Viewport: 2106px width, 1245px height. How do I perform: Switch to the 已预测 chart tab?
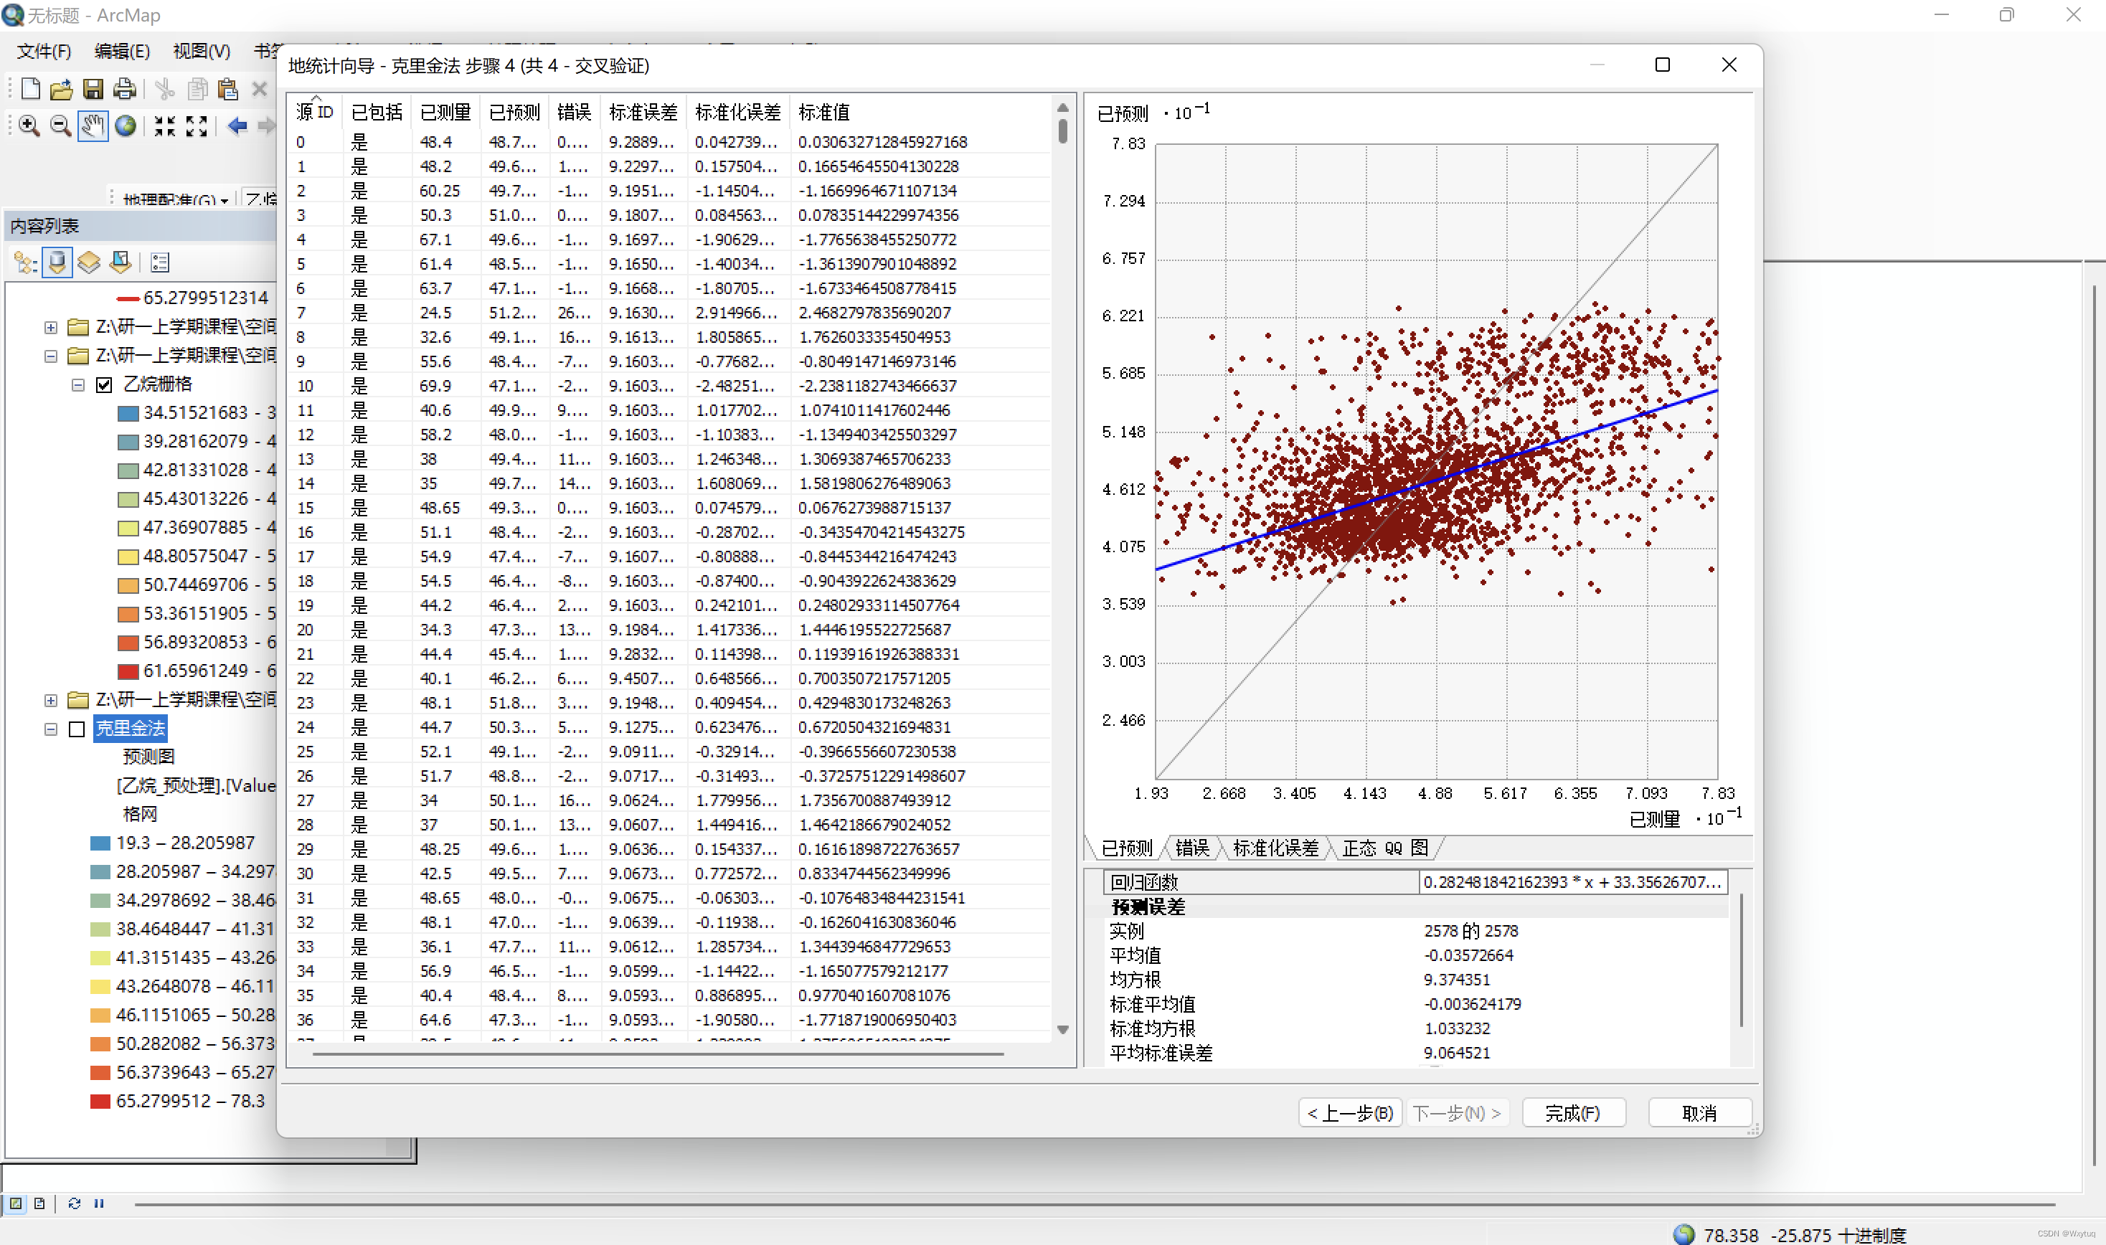1126,848
